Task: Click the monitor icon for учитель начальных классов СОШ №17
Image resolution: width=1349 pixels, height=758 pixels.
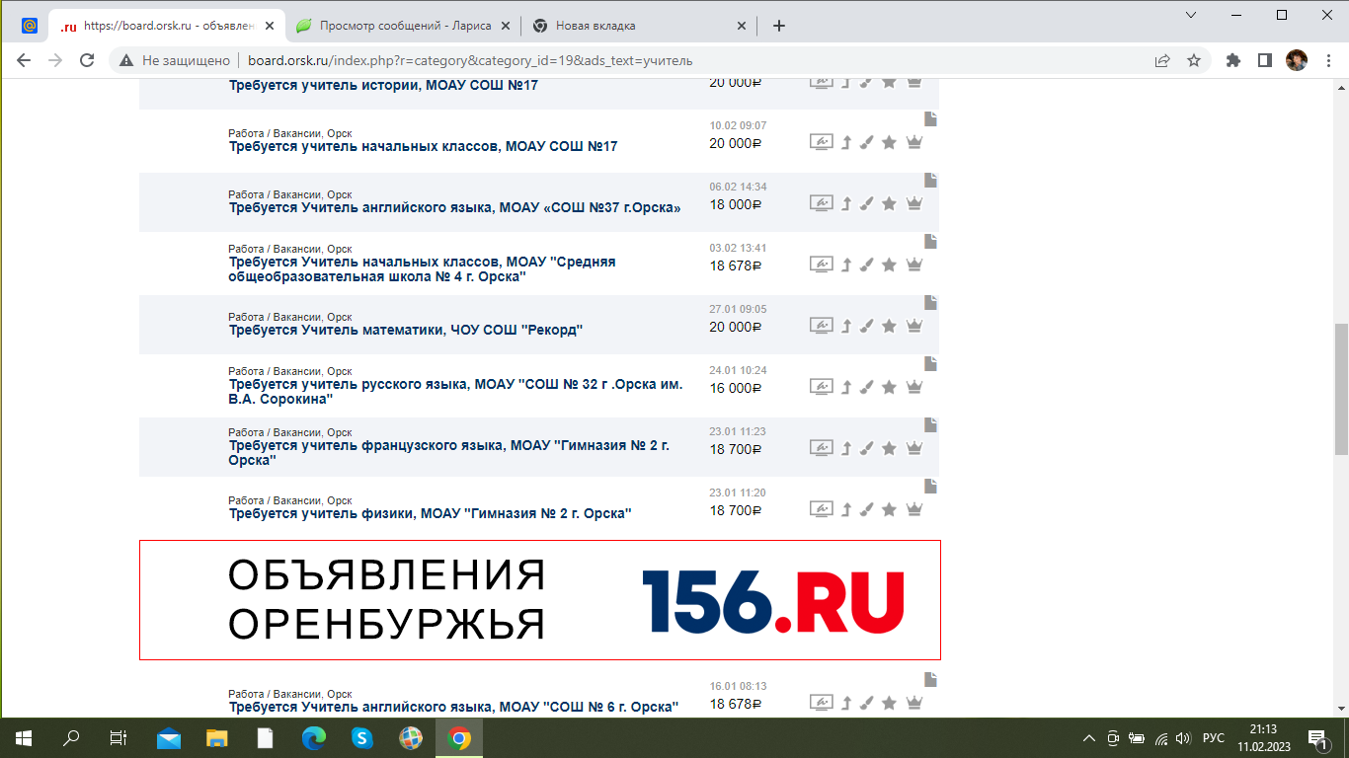Action: 822,142
